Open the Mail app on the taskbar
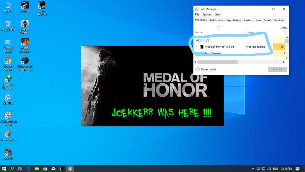 (53, 169)
